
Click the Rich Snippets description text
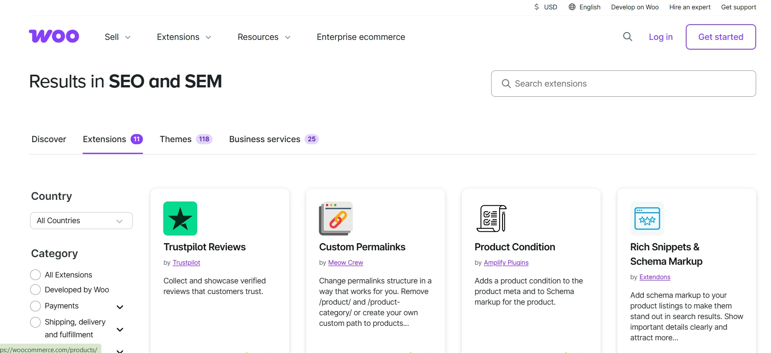click(x=687, y=317)
